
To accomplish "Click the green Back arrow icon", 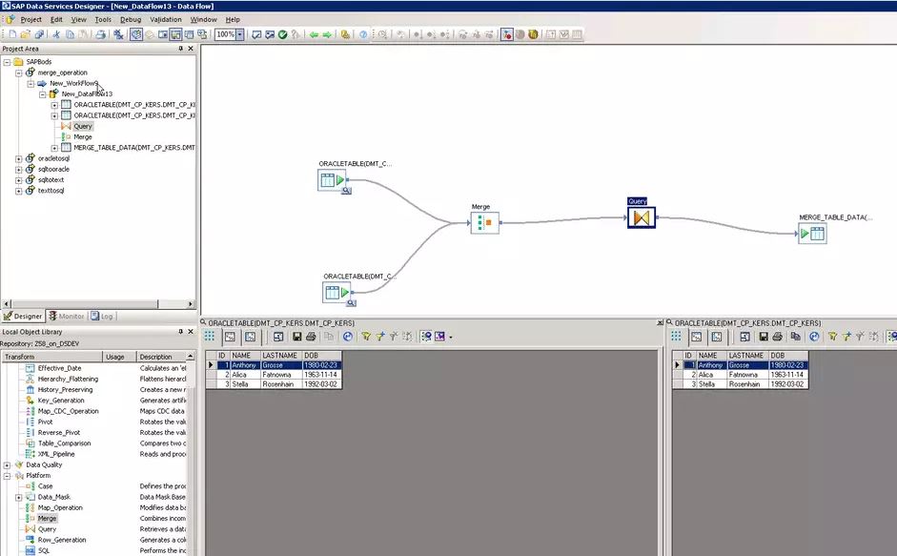I will [x=314, y=34].
